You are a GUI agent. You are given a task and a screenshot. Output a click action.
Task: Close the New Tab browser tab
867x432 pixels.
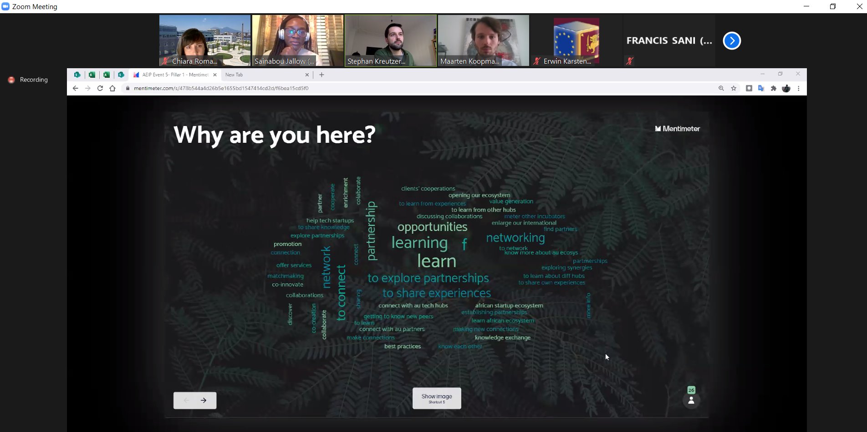click(x=307, y=75)
